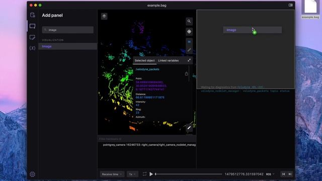Click the Filter hardware id field
Screen dimensions: 322x181
[147, 139]
